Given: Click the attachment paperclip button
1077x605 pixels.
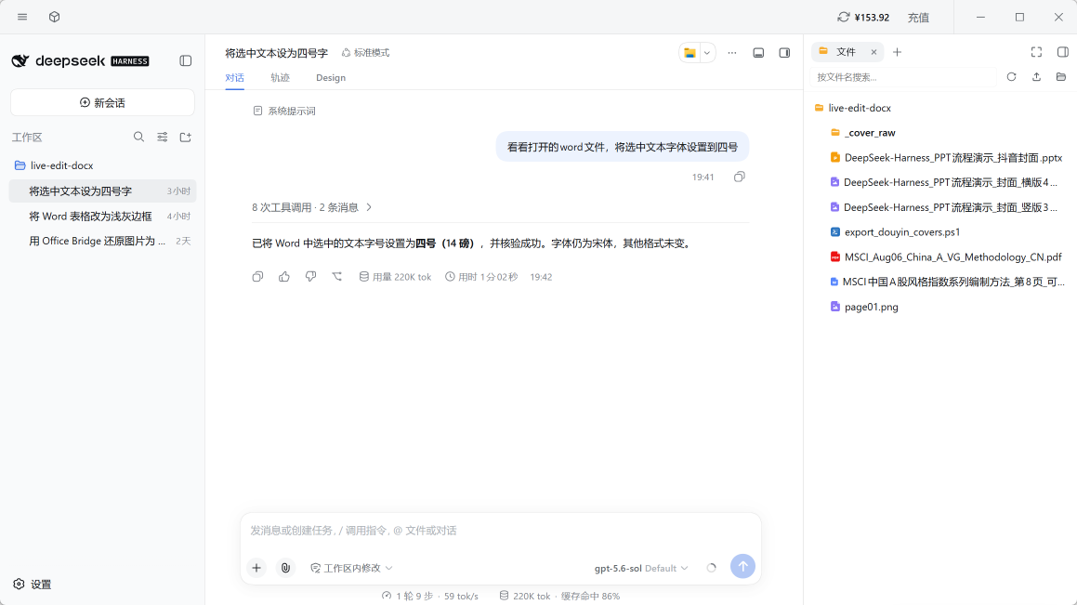Looking at the screenshot, I should pyautogui.click(x=285, y=568).
